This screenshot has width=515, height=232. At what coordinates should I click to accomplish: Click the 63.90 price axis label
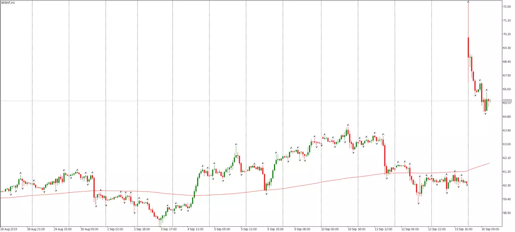[x=507, y=130]
